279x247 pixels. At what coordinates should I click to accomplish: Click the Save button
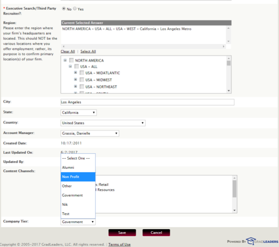tap(122, 233)
